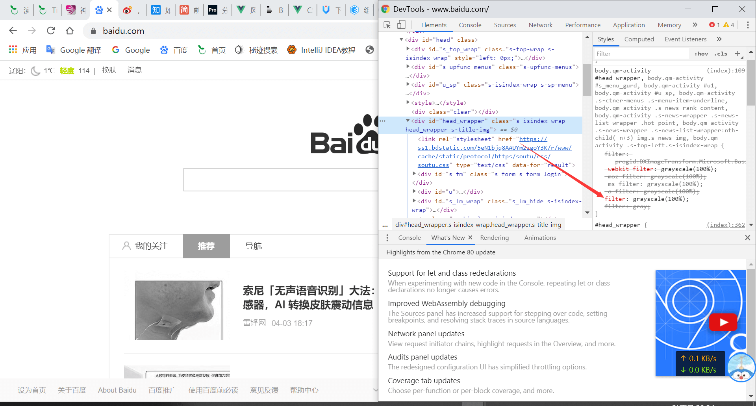Screen dimensions: 756x406
Task: Click the address bar lock icon
Action: tap(93, 31)
